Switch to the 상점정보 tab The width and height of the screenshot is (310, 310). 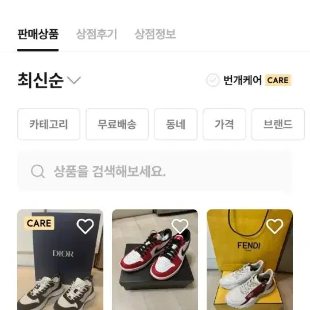(x=155, y=34)
